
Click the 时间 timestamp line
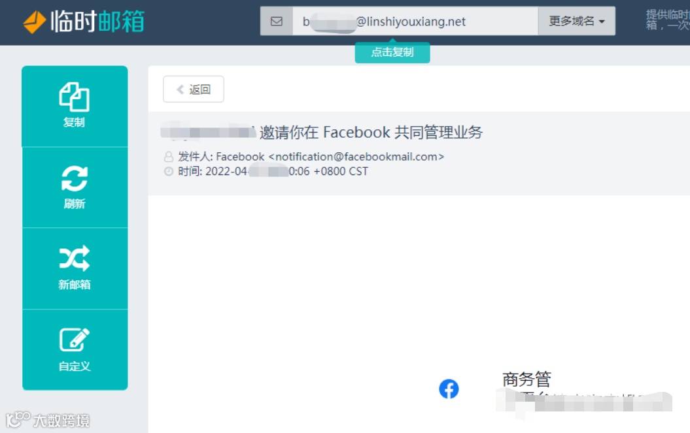point(273,172)
